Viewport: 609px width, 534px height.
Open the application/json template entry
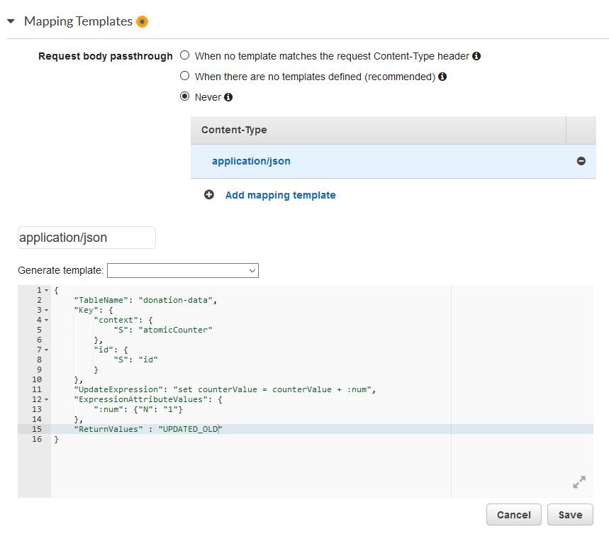pos(251,161)
